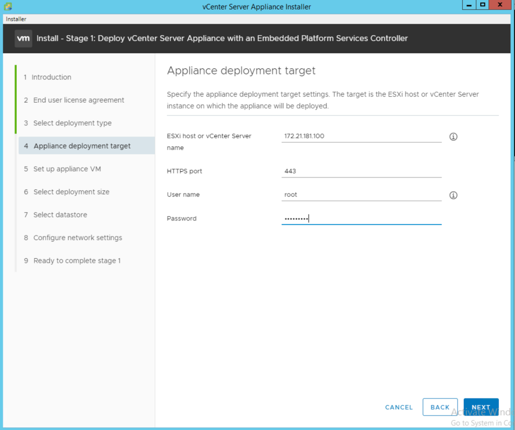The width and height of the screenshot is (515, 430).
Task: Click into the Password field
Action: coord(361,218)
